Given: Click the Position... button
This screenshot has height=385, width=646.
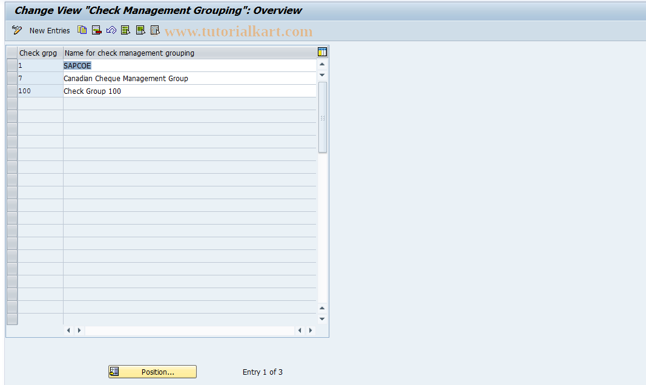Looking at the screenshot, I should coord(153,372).
